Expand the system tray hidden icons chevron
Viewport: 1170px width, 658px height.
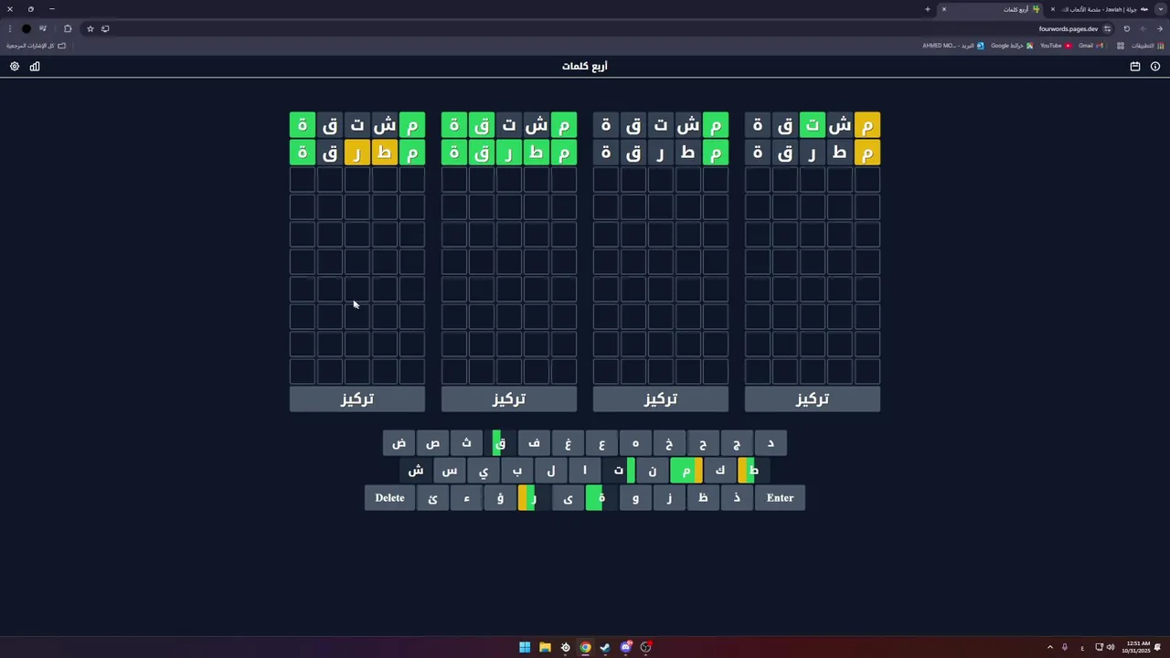pos(1049,647)
